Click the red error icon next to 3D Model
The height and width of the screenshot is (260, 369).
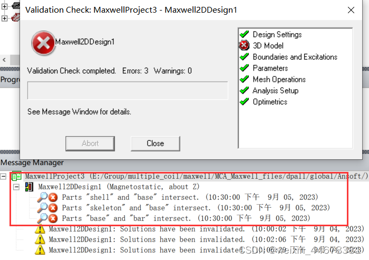tap(244, 45)
